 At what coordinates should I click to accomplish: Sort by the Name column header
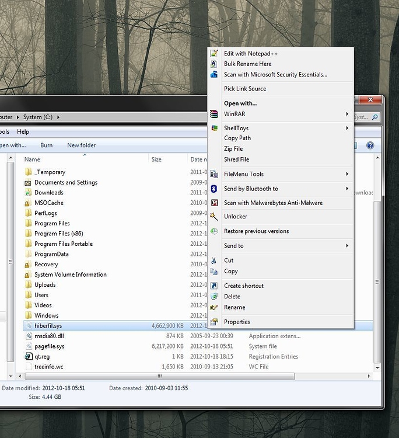pyautogui.click(x=85, y=159)
